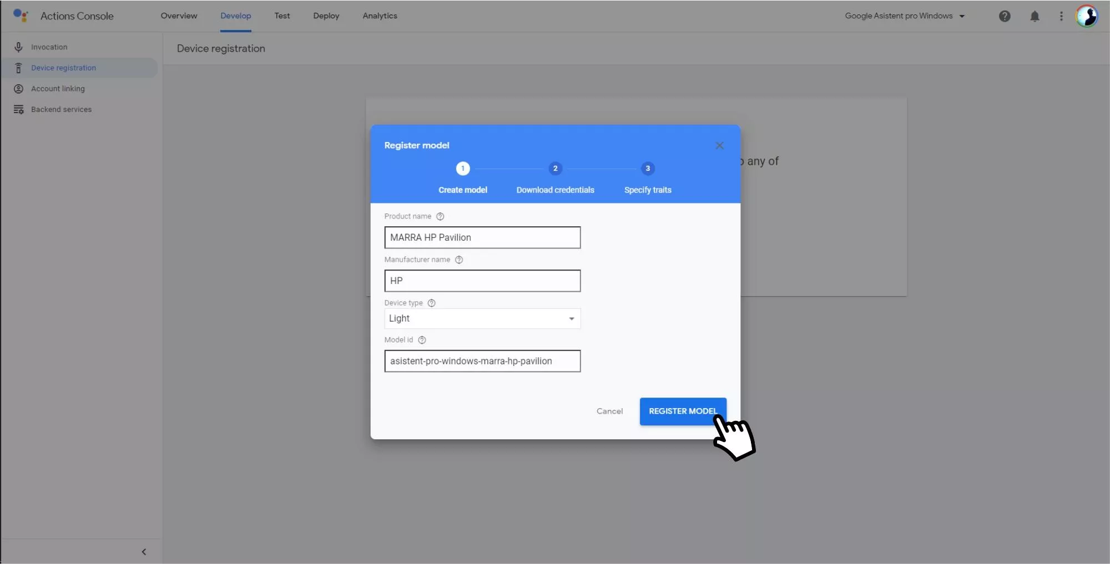This screenshot has height=564, width=1110.
Task: Select step 3 Specify traits circle
Action: pos(648,169)
